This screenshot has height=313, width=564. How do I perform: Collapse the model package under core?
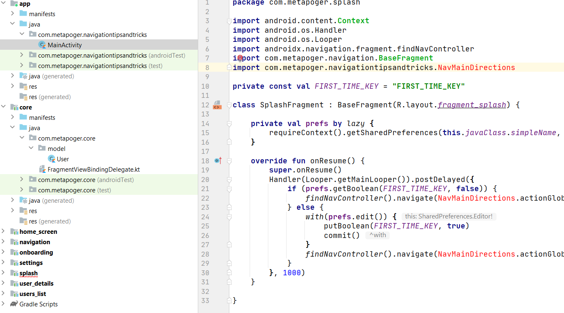click(32, 148)
